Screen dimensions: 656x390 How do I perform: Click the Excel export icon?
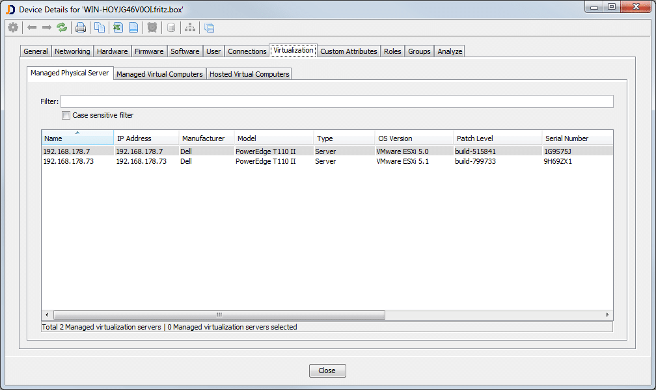coord(117,27)
